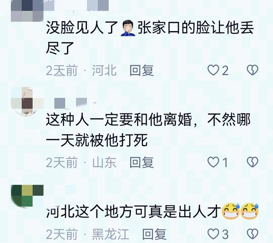Select the comment text 没脸见人了
This screenshot has height=243, width=273.
(x=82, y=28)
